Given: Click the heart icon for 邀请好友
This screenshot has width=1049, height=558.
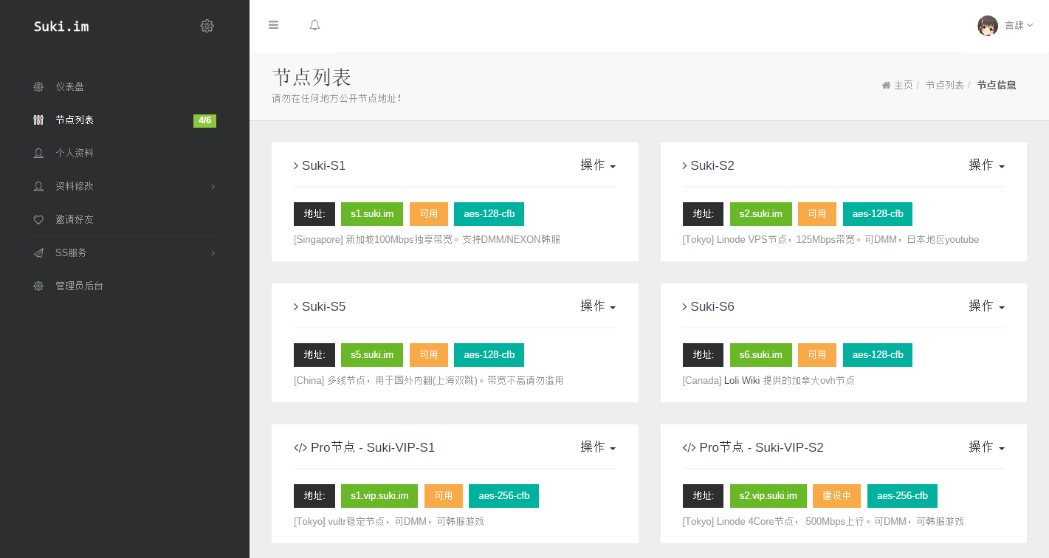Looking at the screenshot, I should [38, 220].
